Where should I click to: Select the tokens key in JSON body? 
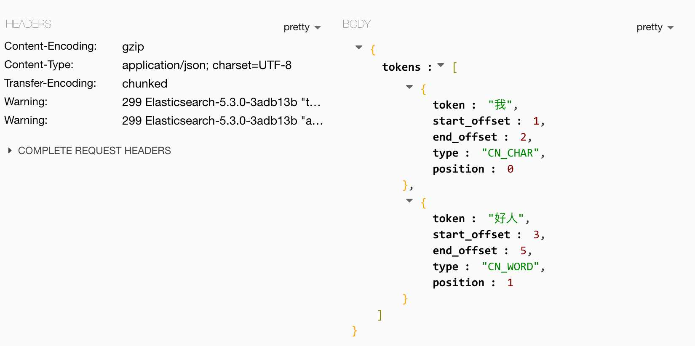(x=401, y=67)
